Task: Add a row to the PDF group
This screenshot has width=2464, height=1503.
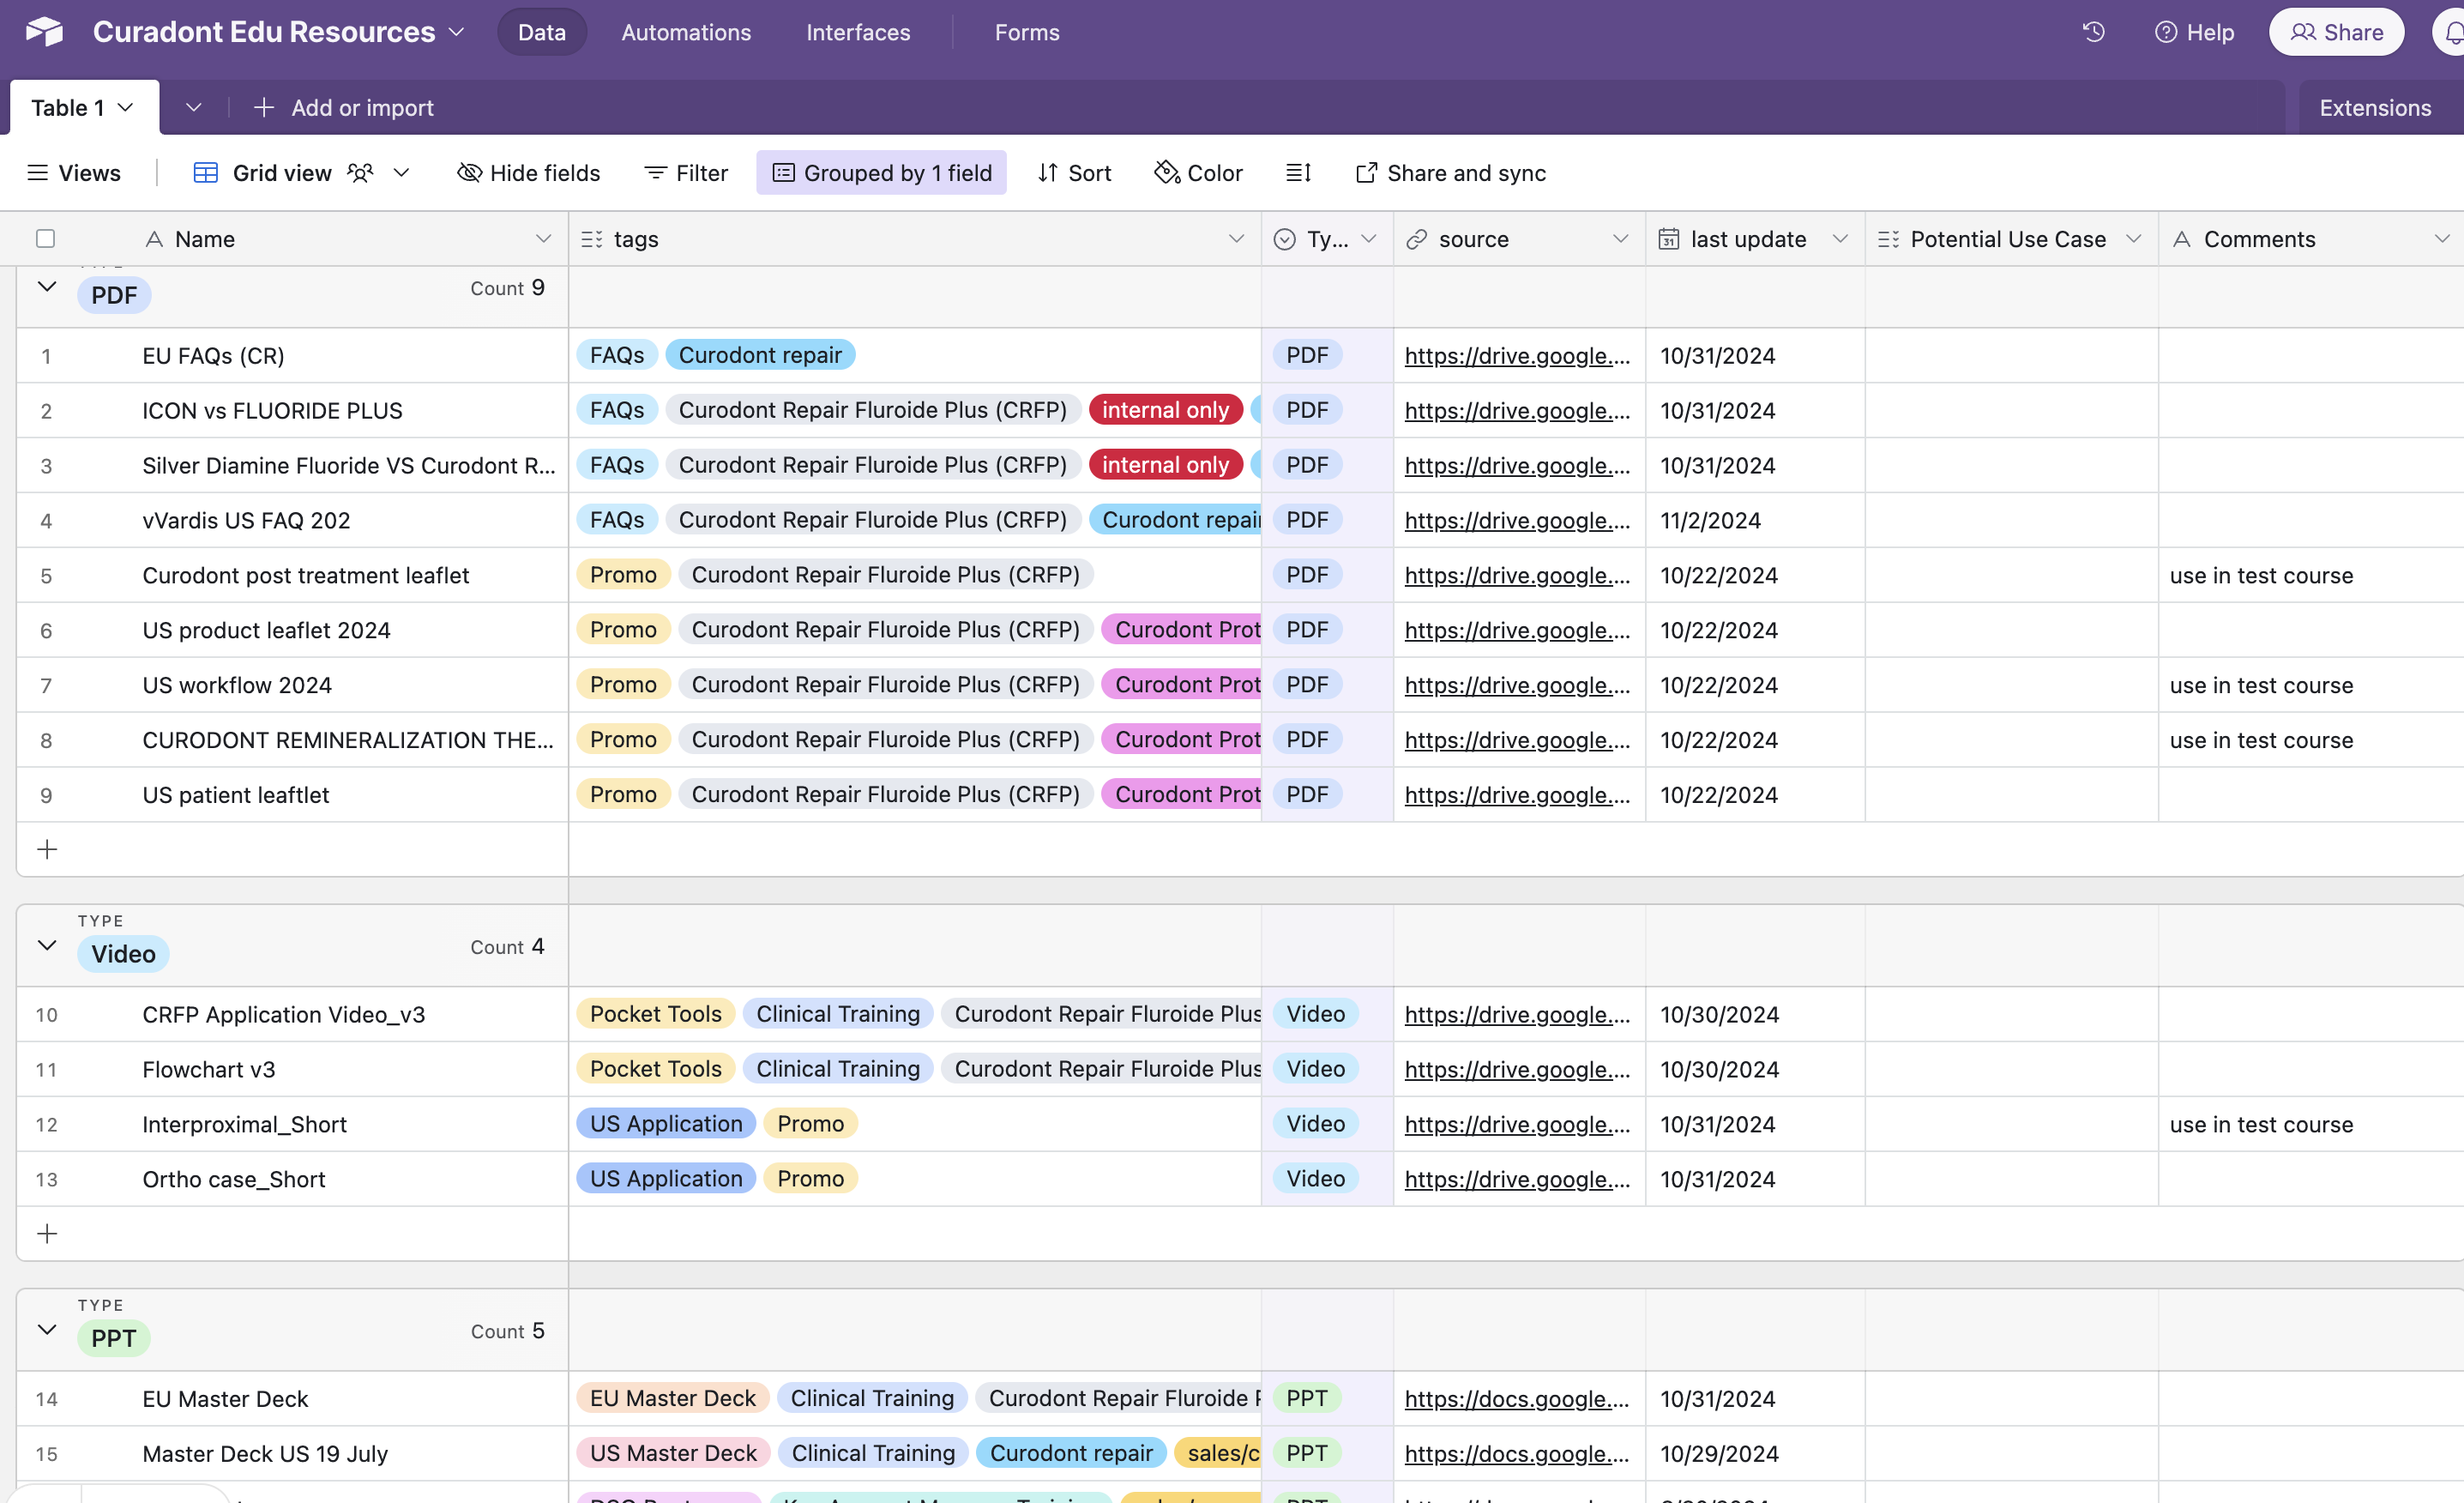Action: pos(47,849)
